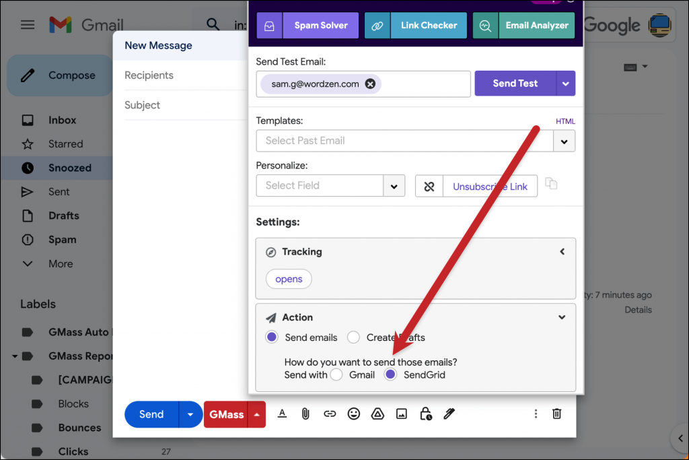Click the insert link icon
This screenshot has height=460, width=689.
click(330, 414)
